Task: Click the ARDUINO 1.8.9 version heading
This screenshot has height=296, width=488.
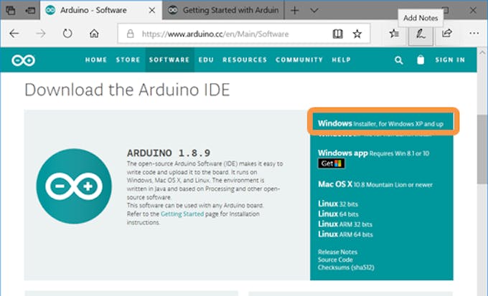Action: pyautogui.click(x=169, y=153)
